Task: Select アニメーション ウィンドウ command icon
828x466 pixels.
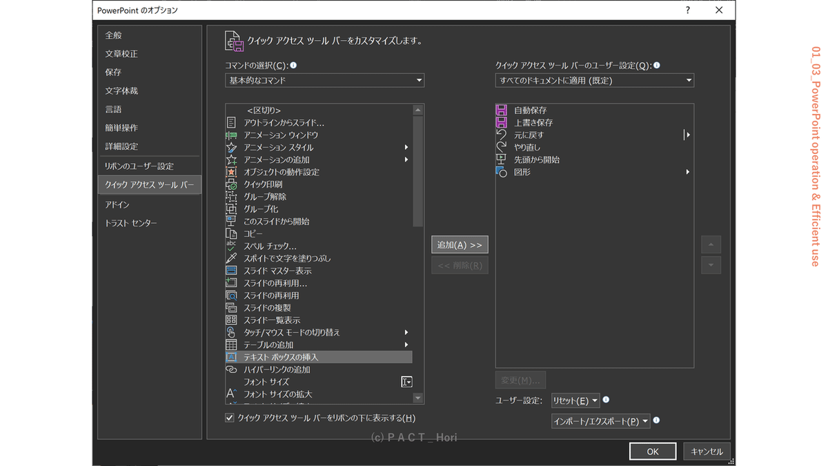Action: pyautogui.click(x=231, y=135)
